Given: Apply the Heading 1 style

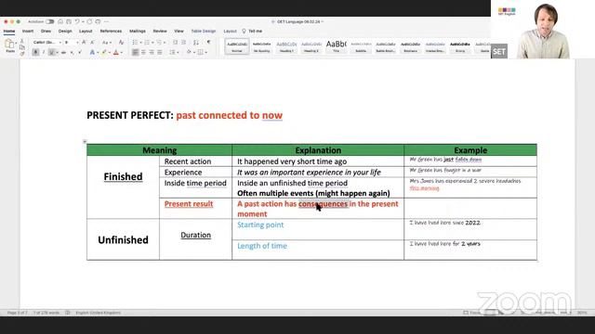Looking at the screenshot, I should (x=286, y=46).
